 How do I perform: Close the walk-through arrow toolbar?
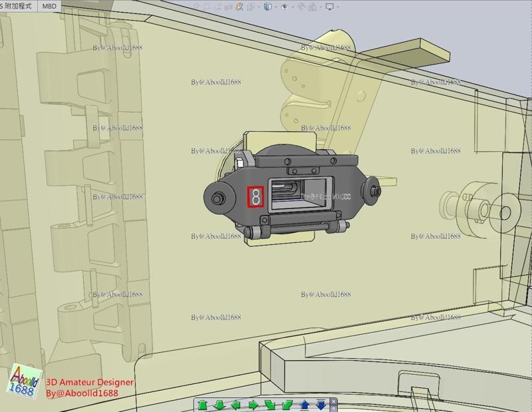334,401
